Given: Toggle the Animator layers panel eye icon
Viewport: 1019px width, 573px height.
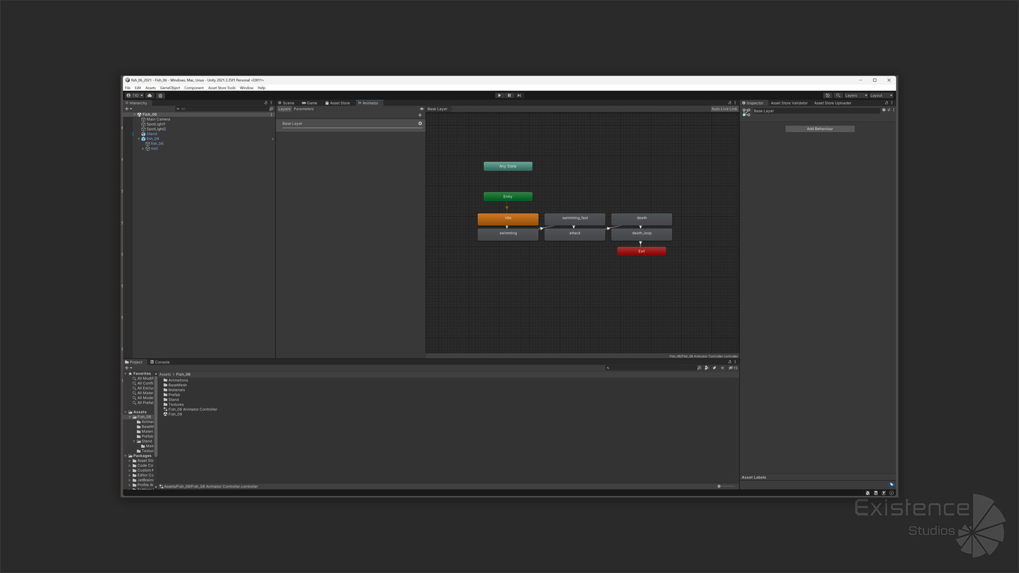Looking at the screenshot, I should tap(422, 109).
